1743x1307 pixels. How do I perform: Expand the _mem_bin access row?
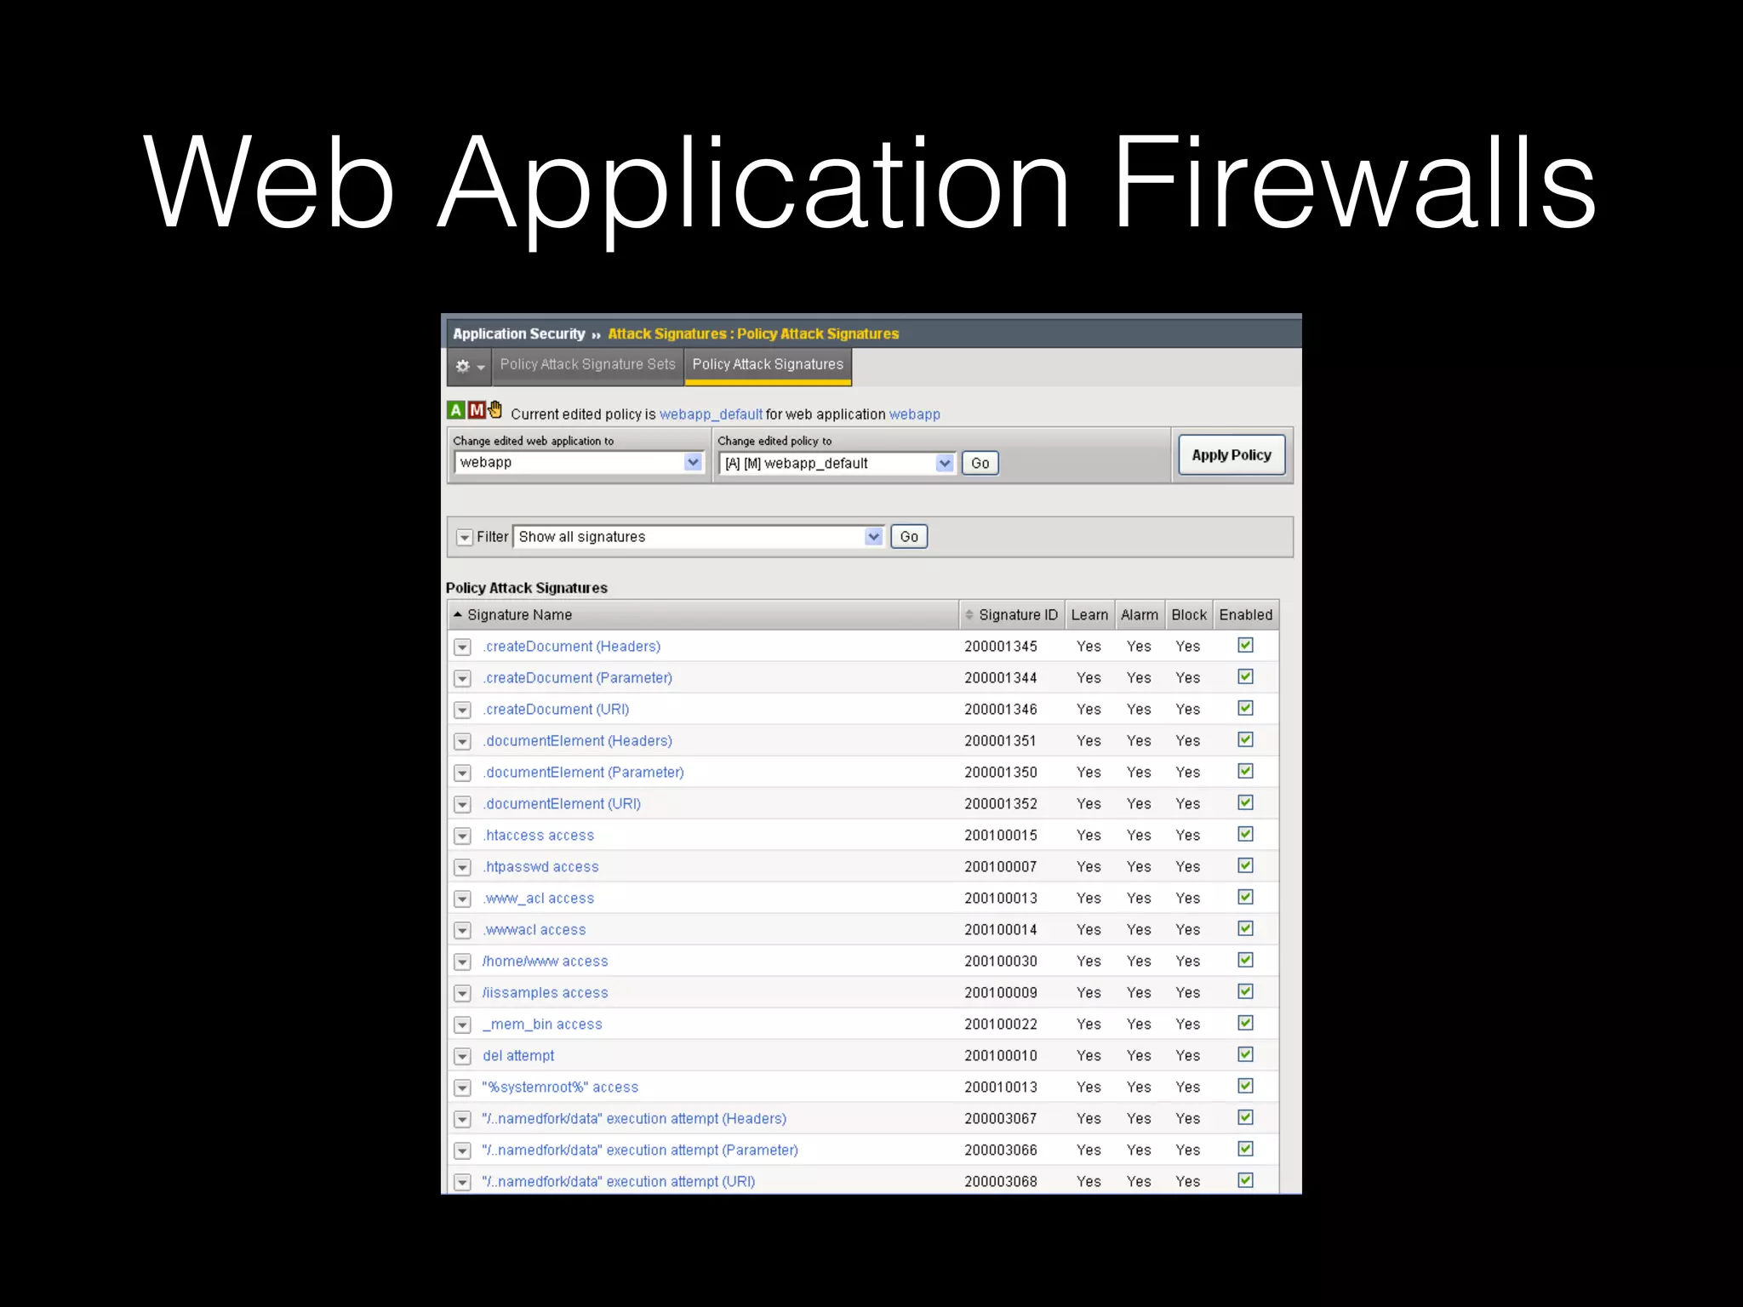(463, 1024)
